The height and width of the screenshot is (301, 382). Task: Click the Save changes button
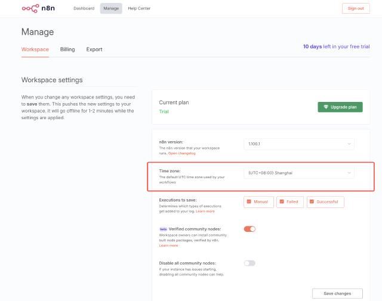tap(337, 293)
